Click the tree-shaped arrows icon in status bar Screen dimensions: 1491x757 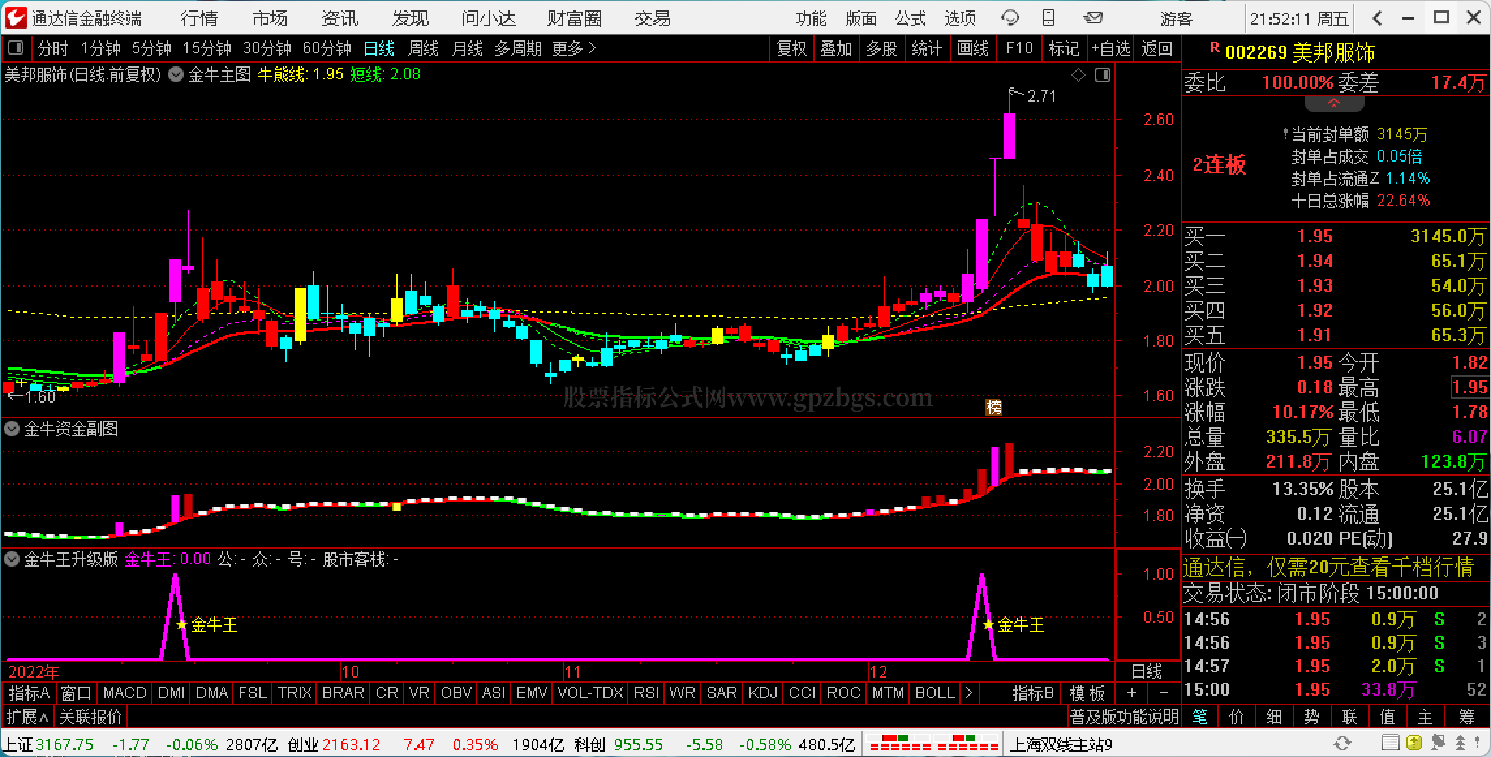pos(1460,743)
